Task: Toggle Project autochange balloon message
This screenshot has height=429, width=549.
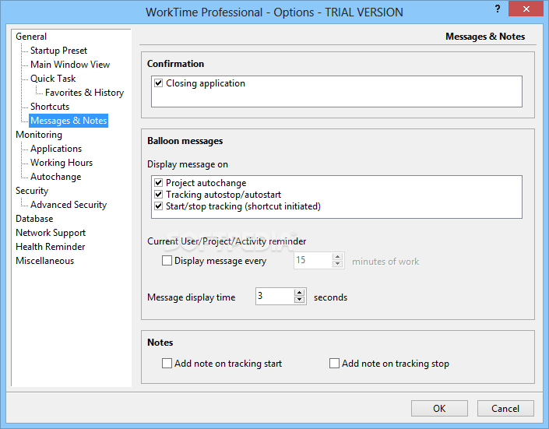Action: [x=159, y=182]
